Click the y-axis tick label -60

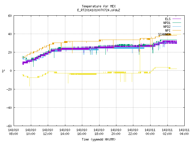[x=9, y=126]
